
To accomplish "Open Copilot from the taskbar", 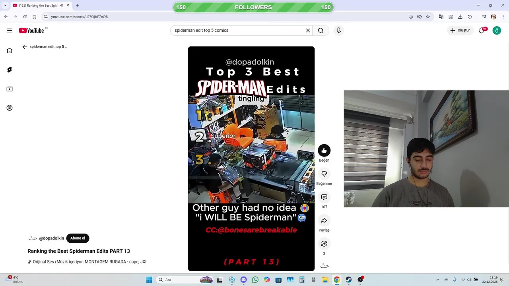I will [x=267, y=280].
